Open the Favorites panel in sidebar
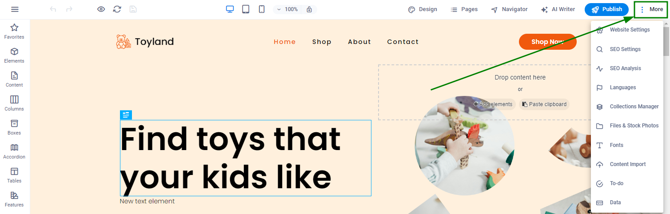The width and height of the screenshot is (670, 214). 14,32
